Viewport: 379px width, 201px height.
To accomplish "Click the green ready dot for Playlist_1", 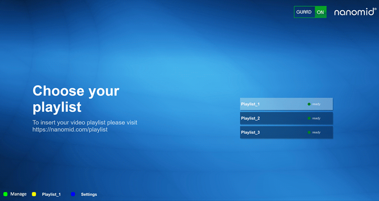I will click(x=309, y=104).
